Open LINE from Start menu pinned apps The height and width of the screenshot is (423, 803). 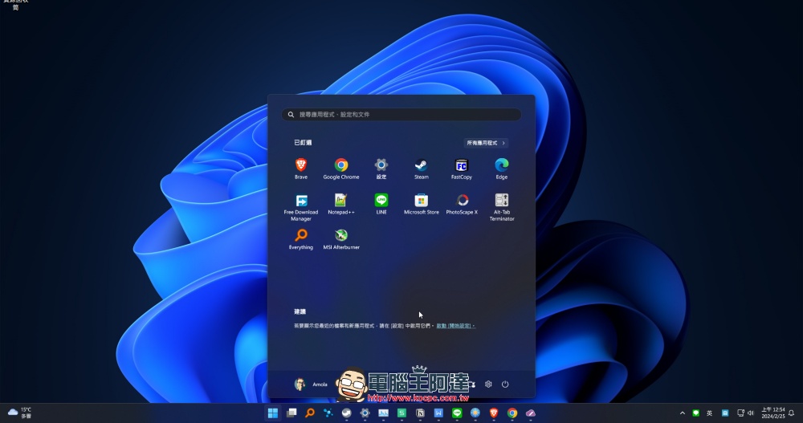coord(381,204)
